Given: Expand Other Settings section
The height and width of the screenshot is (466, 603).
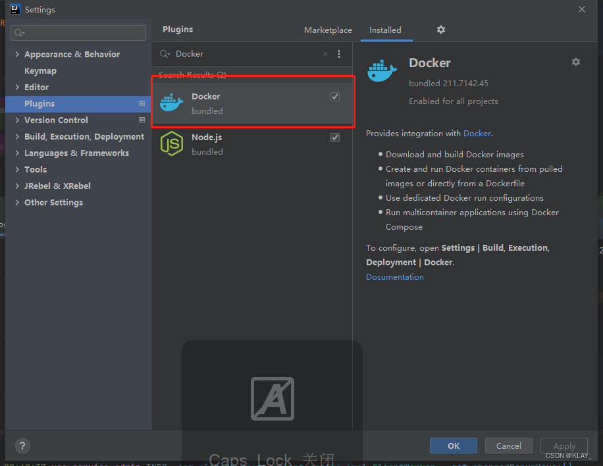Looking at the screenshot, I should [17, 202].
